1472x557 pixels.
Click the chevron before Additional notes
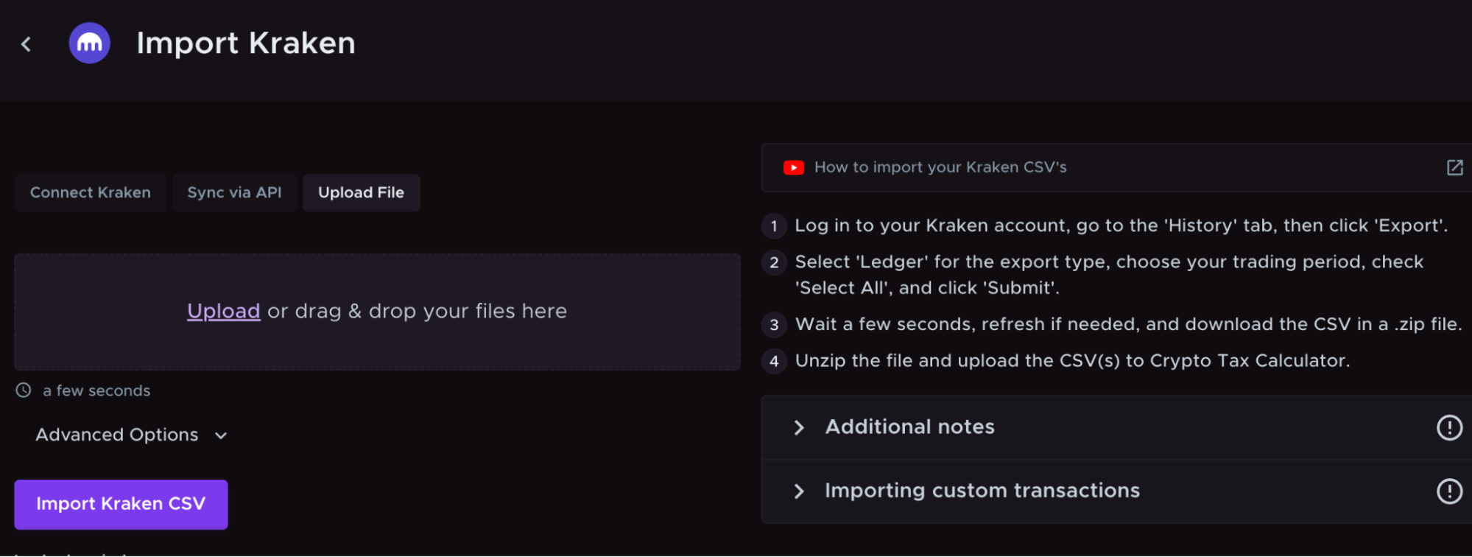799,427
